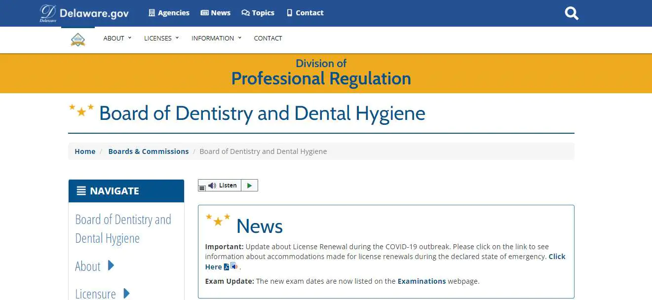Follow the Examinations webpage link
This screenshot has width=652, height=300.
click(422, 281)
